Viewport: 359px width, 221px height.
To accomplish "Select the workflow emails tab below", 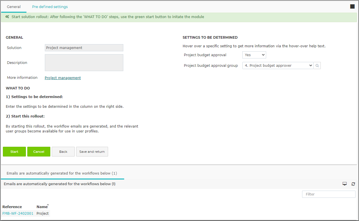I will 62,173.
